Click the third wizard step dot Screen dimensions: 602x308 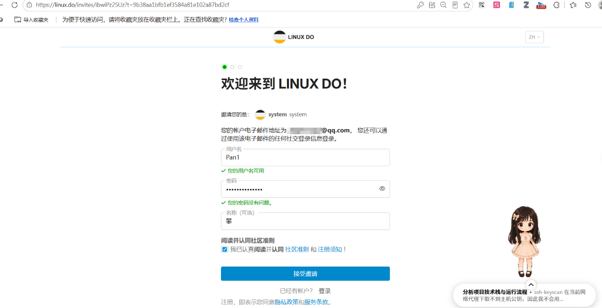tap(240, 67)
